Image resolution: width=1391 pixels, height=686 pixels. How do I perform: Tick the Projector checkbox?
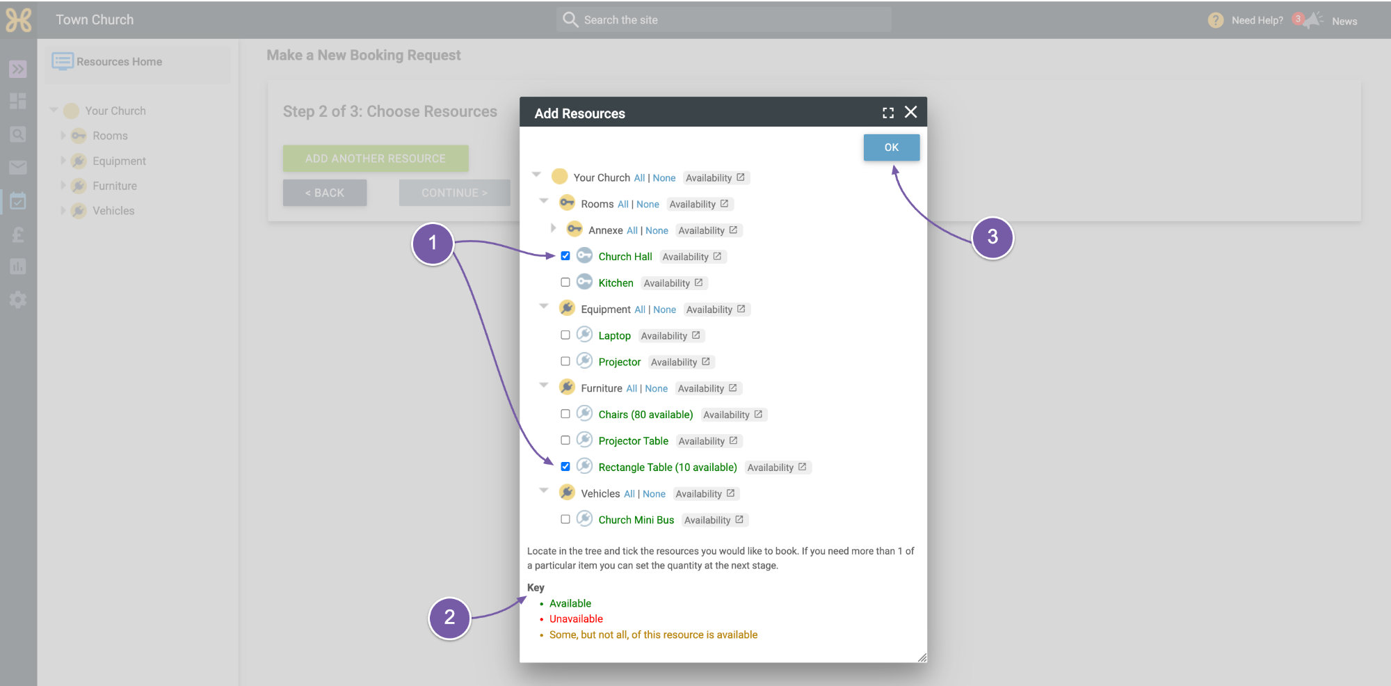point(565,361)
